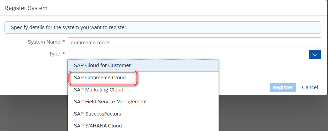Image resolution: width=328 pixels, height=131 pixels.
Task: Click the Register System dialog title
Action: [26, 8]
